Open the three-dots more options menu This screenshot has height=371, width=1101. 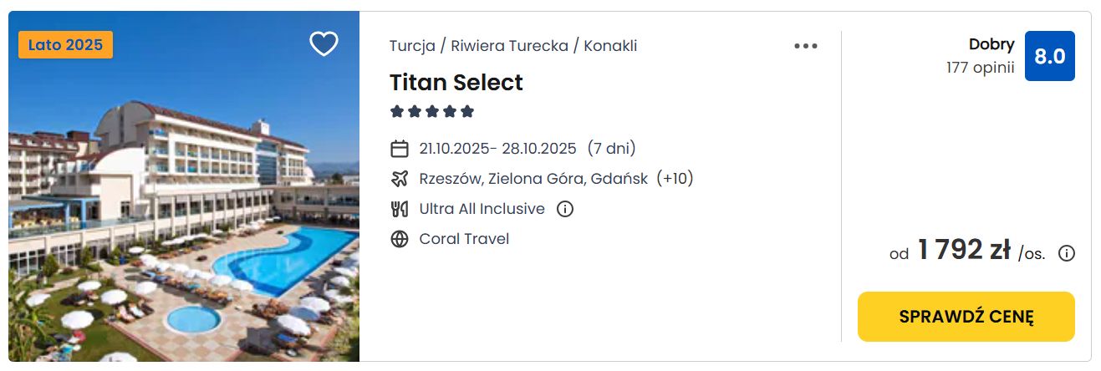click(x=806, y=46)
